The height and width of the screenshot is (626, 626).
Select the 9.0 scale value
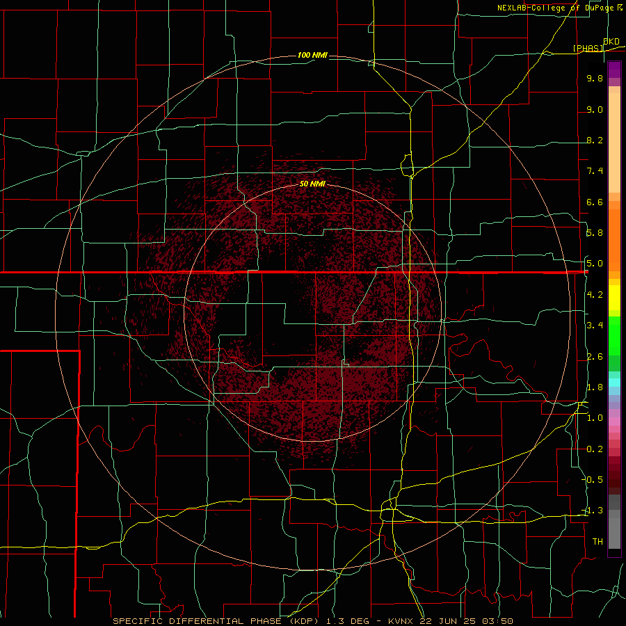pyautogui.click(x=595, y=110)
